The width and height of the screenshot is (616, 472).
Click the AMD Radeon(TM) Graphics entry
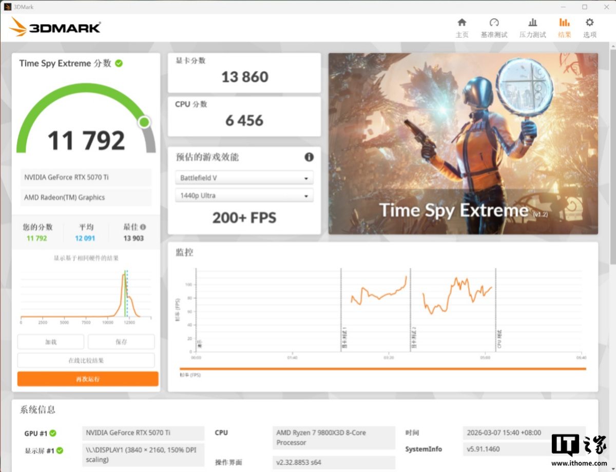tap(86, 198)
